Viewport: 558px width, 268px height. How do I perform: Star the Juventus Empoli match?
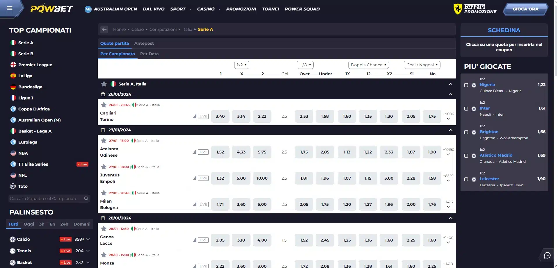tap(104, 167)
